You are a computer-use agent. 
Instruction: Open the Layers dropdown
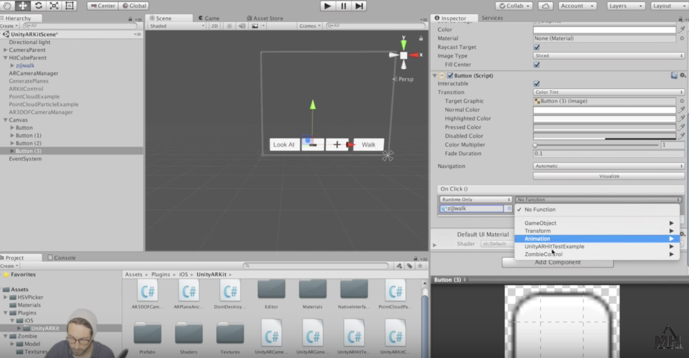pyautogui.click(x=626, y=6)
